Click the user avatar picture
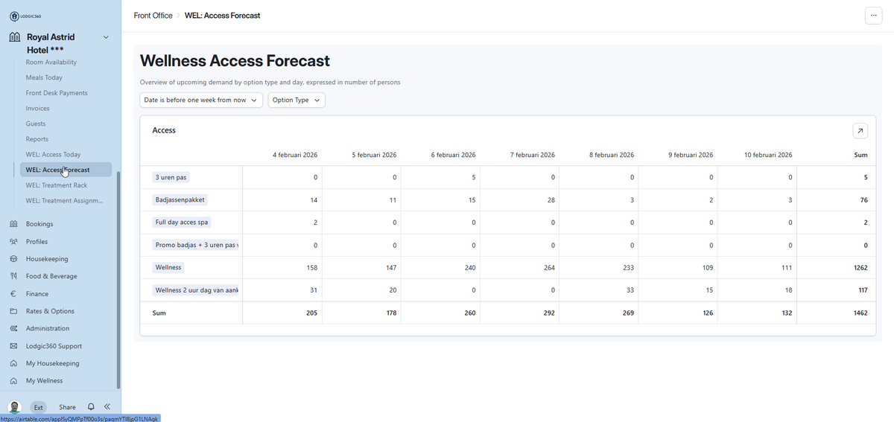Viewport: 894px width, 422px height. click(x=15, y=407)
